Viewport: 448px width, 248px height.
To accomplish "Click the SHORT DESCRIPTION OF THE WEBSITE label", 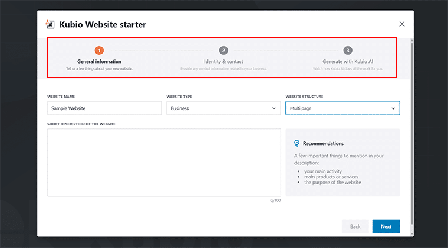I will (81, 124).
